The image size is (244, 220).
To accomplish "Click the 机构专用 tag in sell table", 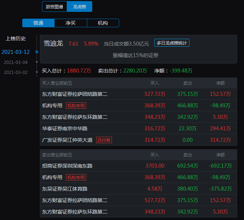I will [76, 177].
